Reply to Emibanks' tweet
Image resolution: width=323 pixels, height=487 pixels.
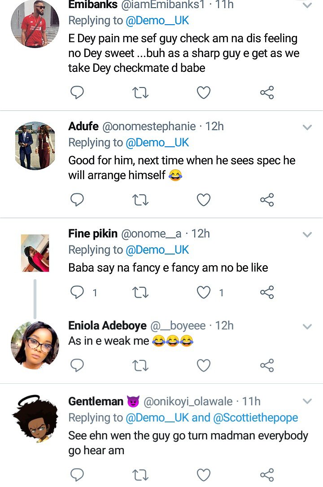(x=78, y=92)
